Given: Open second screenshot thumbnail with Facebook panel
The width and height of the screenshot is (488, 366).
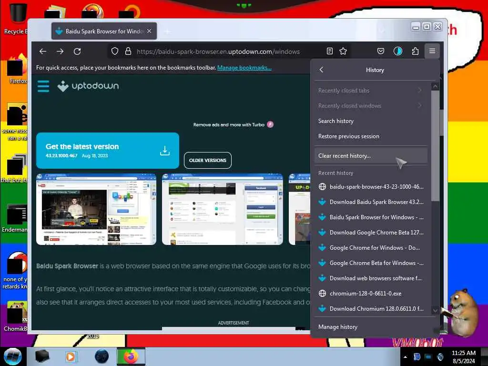Looking at the screenshot, I should [x=223, y=209].
